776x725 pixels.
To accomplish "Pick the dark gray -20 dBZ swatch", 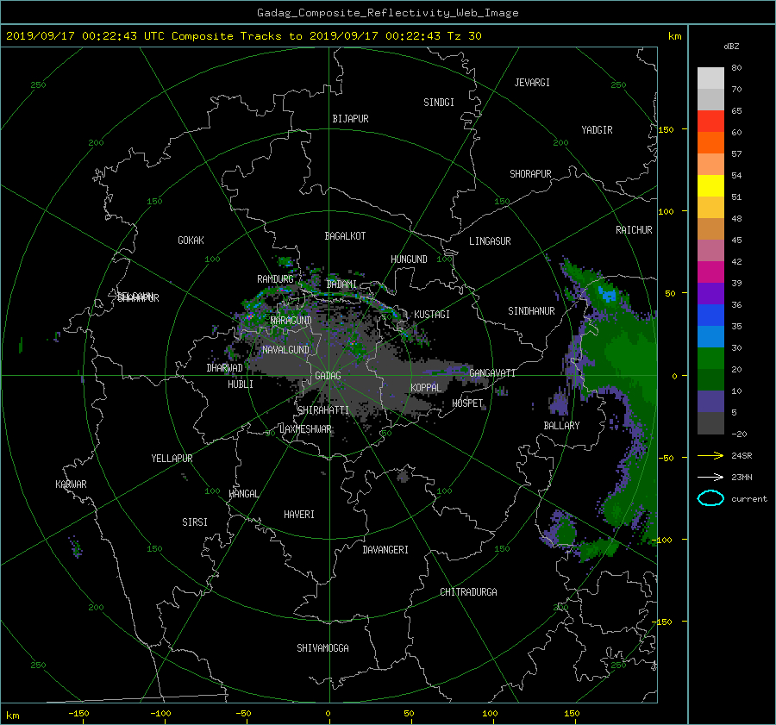I will tap(710, 423).
